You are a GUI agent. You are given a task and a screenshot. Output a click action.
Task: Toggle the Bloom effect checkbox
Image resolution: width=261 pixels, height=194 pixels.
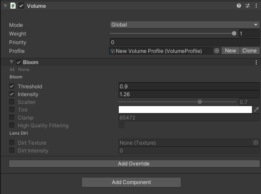(x=19, y=62)
